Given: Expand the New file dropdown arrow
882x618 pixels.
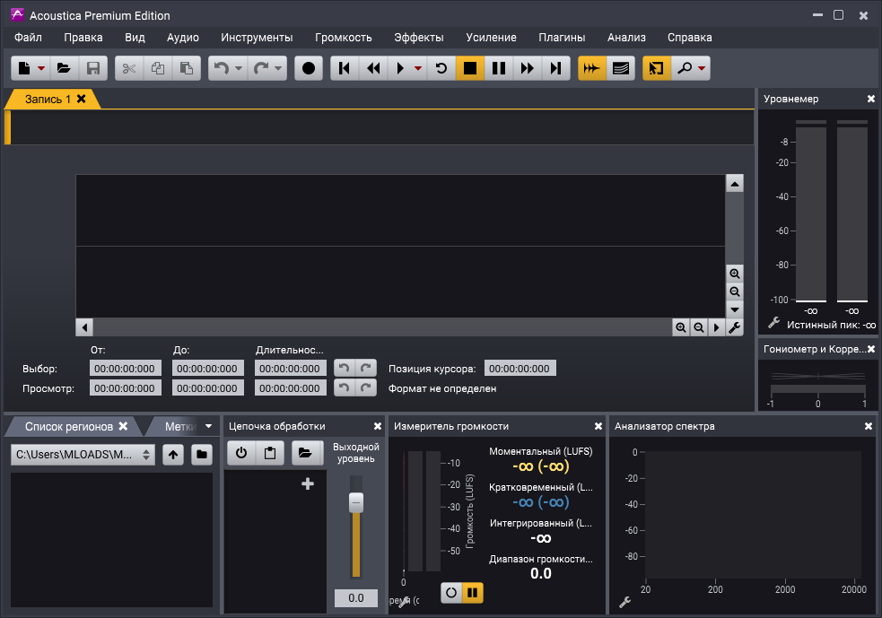Looking at the screenshot, I should (x=41, y=68).
